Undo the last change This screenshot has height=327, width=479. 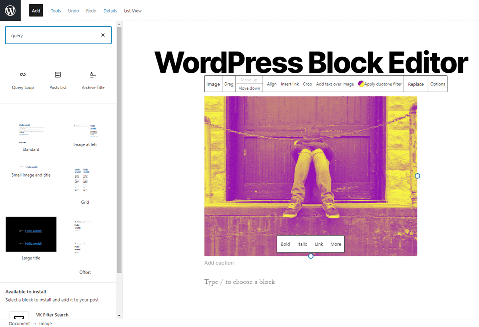73,10
